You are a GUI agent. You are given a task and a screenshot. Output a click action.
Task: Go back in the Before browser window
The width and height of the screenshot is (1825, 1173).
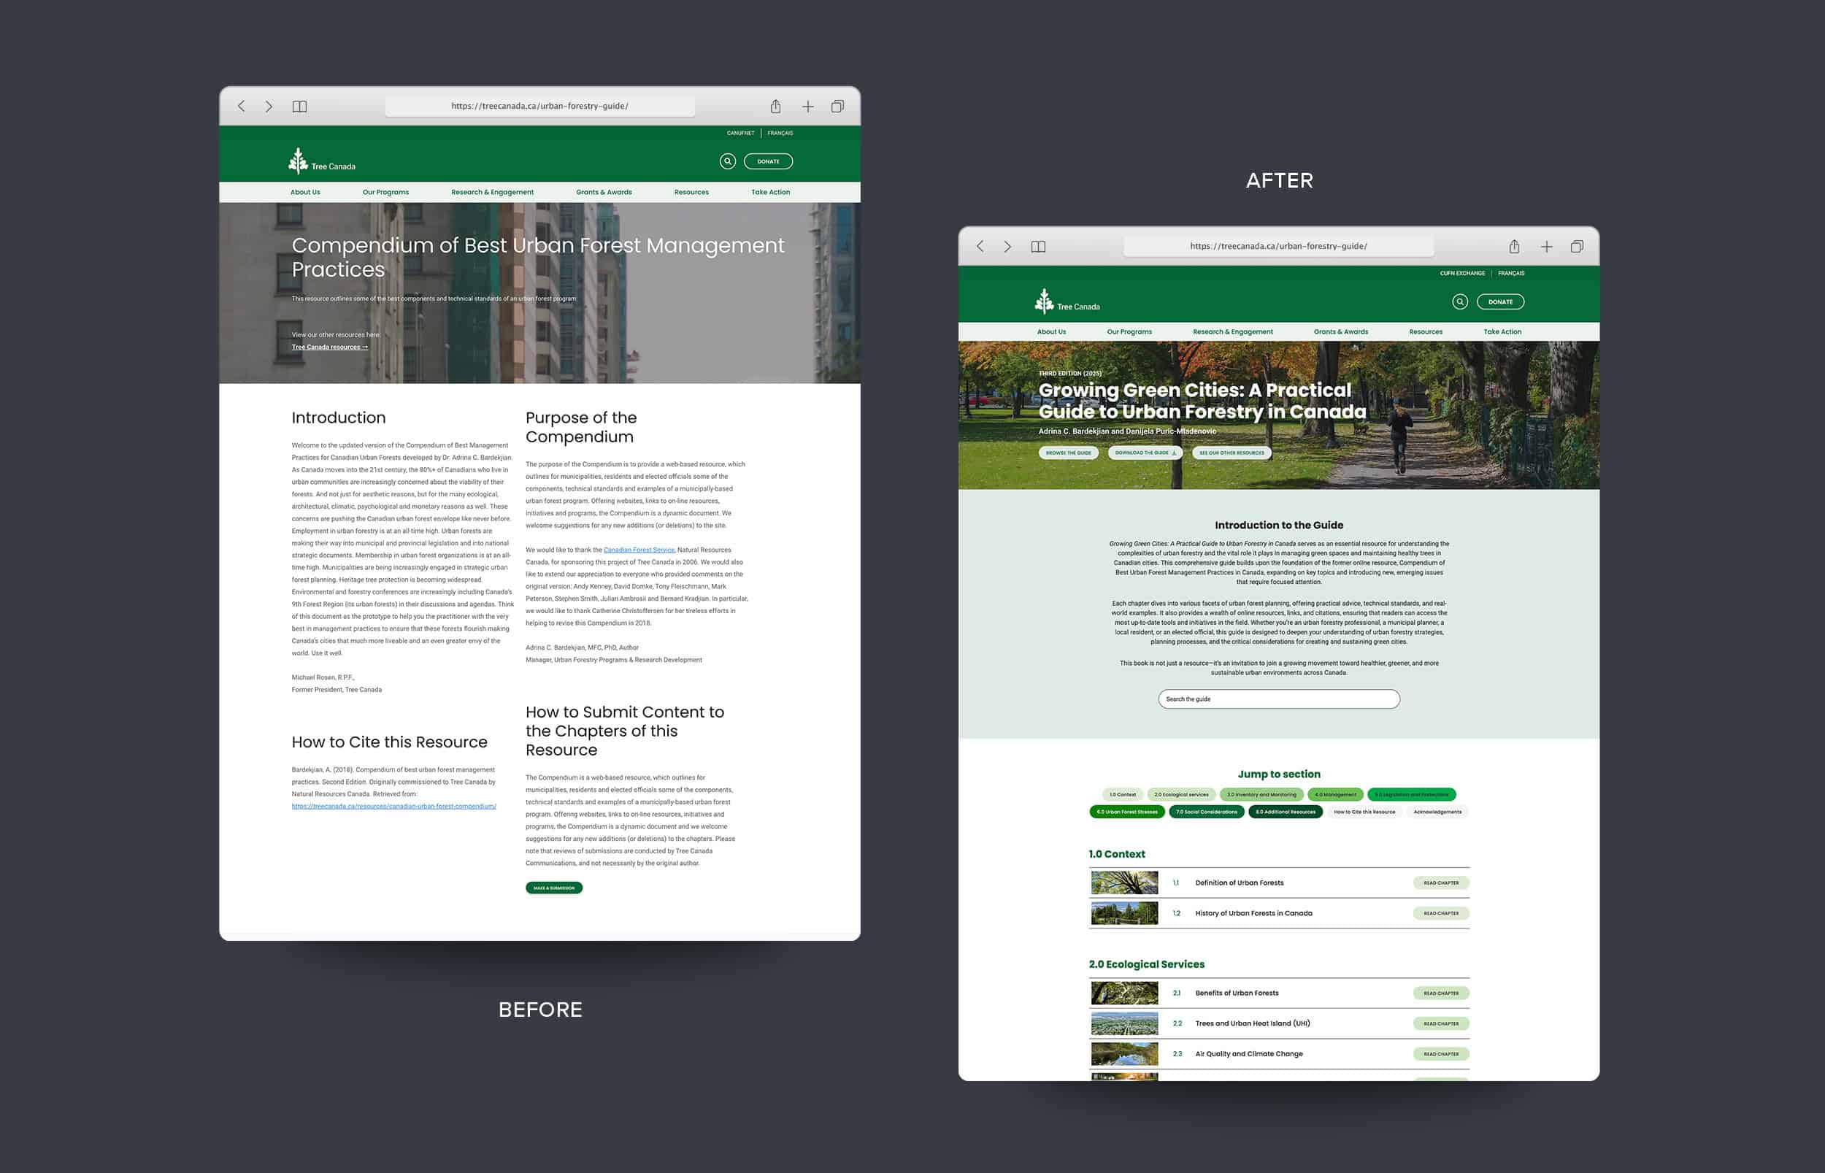[x=242, y=107]
